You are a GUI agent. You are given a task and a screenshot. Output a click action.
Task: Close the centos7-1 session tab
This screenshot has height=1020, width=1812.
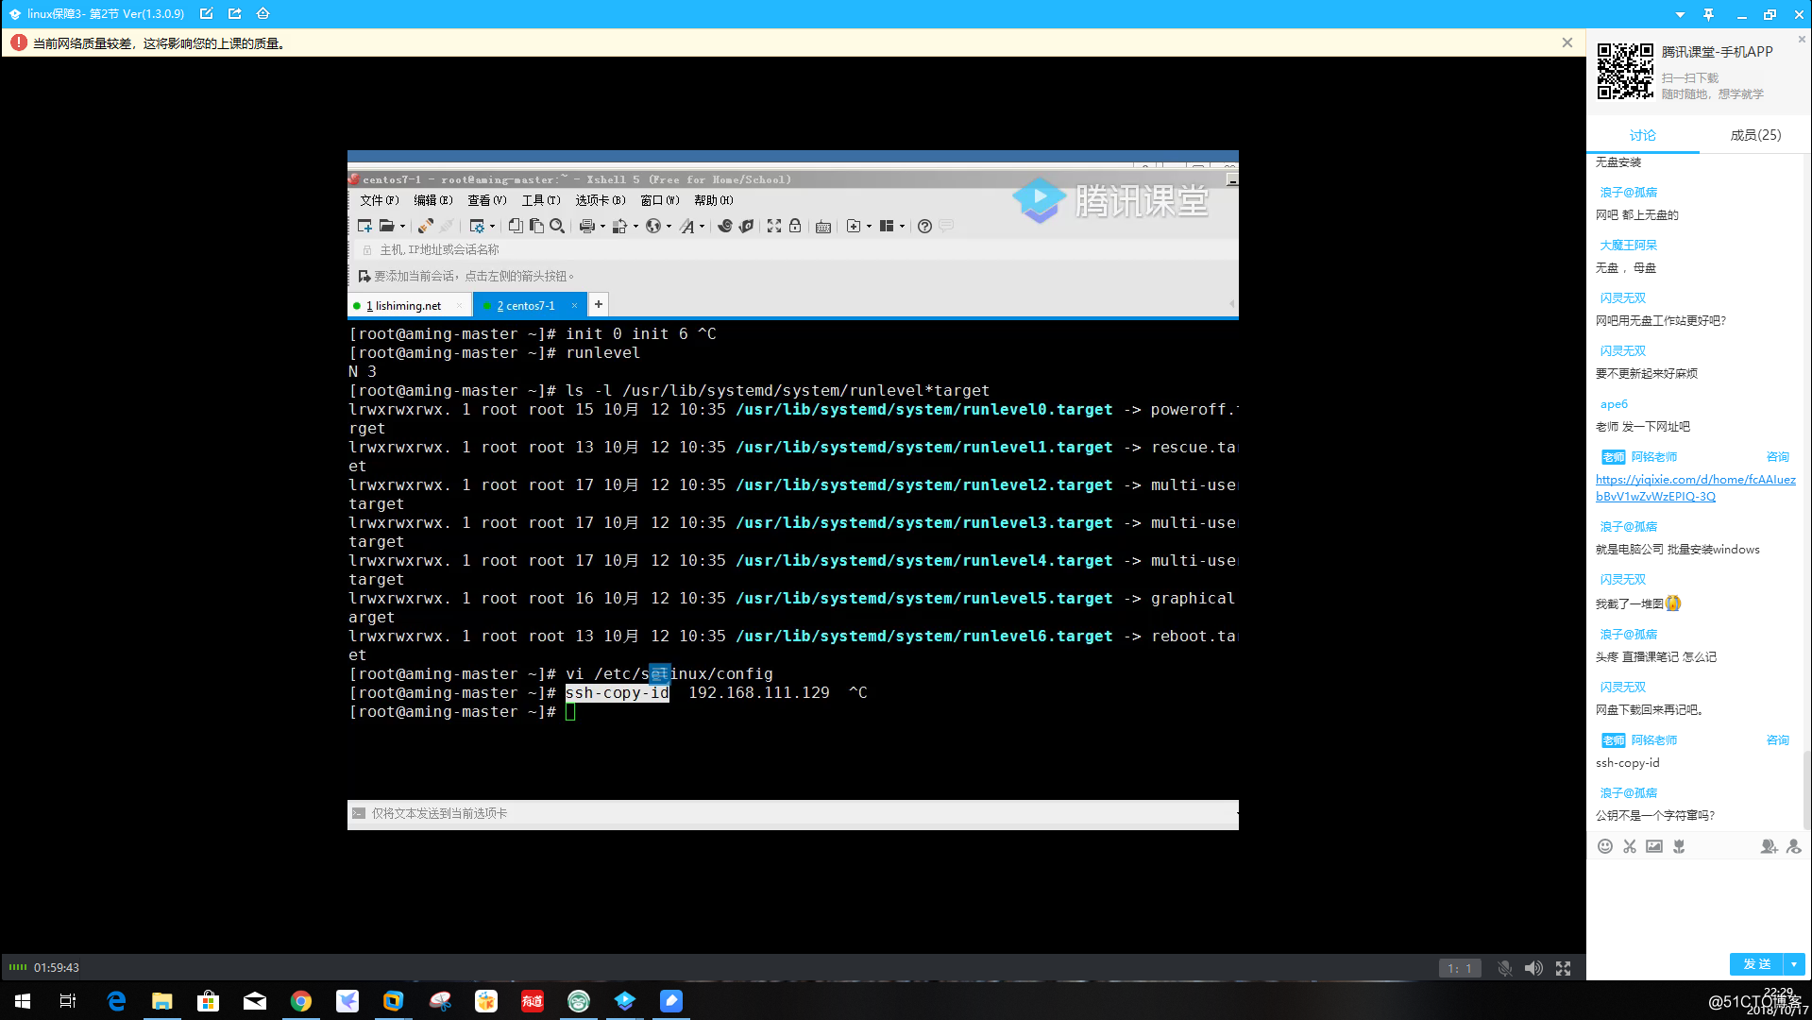point(574,306)
